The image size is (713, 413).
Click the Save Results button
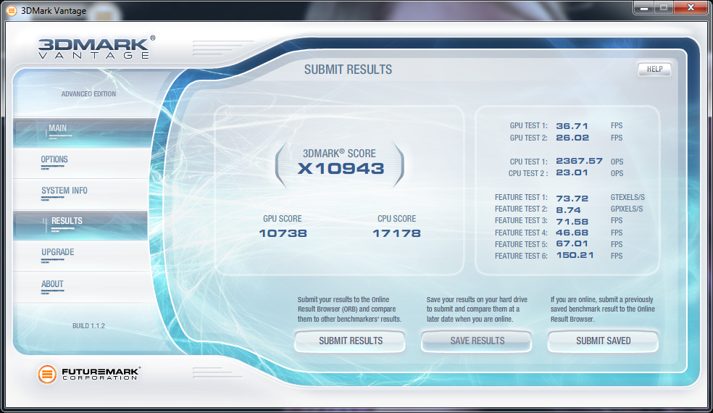[x=477, y=341]
